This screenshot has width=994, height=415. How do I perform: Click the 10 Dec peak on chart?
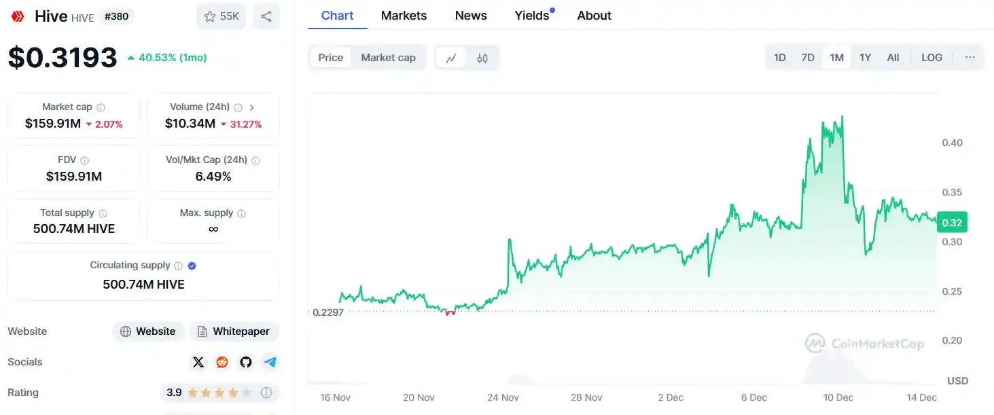tap(842, 116)
